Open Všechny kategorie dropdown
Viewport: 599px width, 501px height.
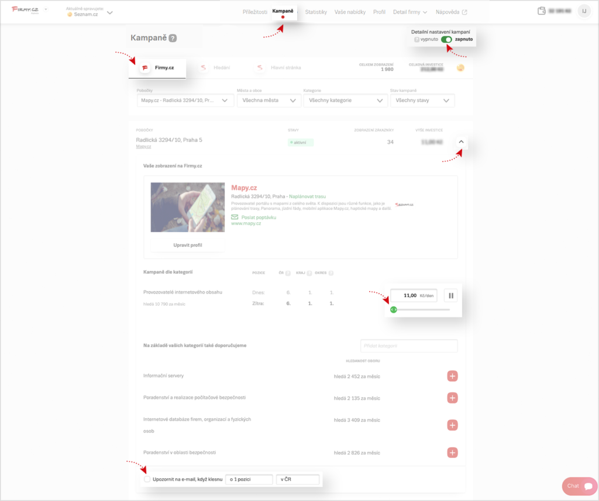pos(345,101)
